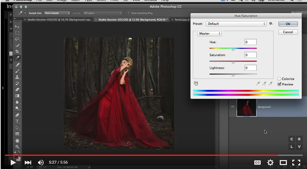Screen dimensions: 307x169
Task: Select the Pen tool
Action: [x=17, y=115]
